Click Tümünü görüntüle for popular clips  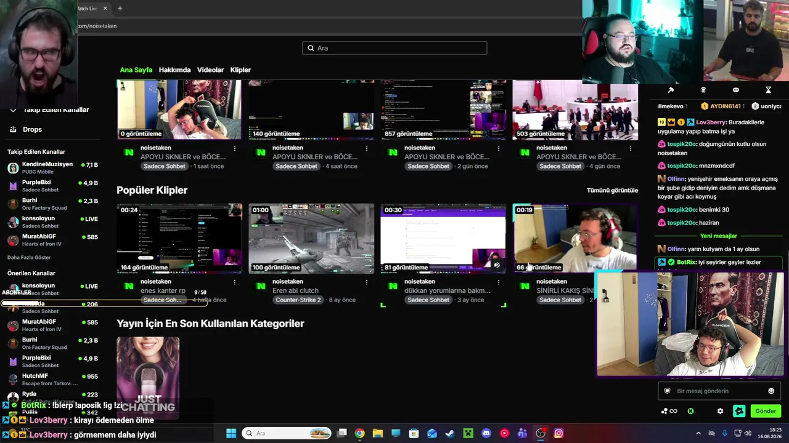point(612,191)
